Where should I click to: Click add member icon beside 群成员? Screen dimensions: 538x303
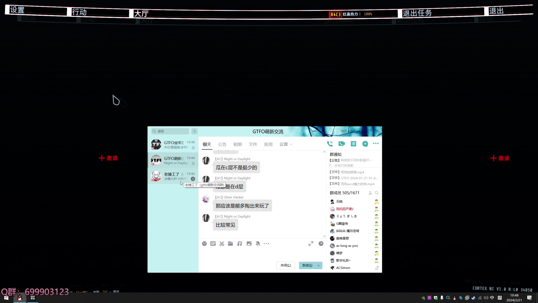(x=370, y=193)
